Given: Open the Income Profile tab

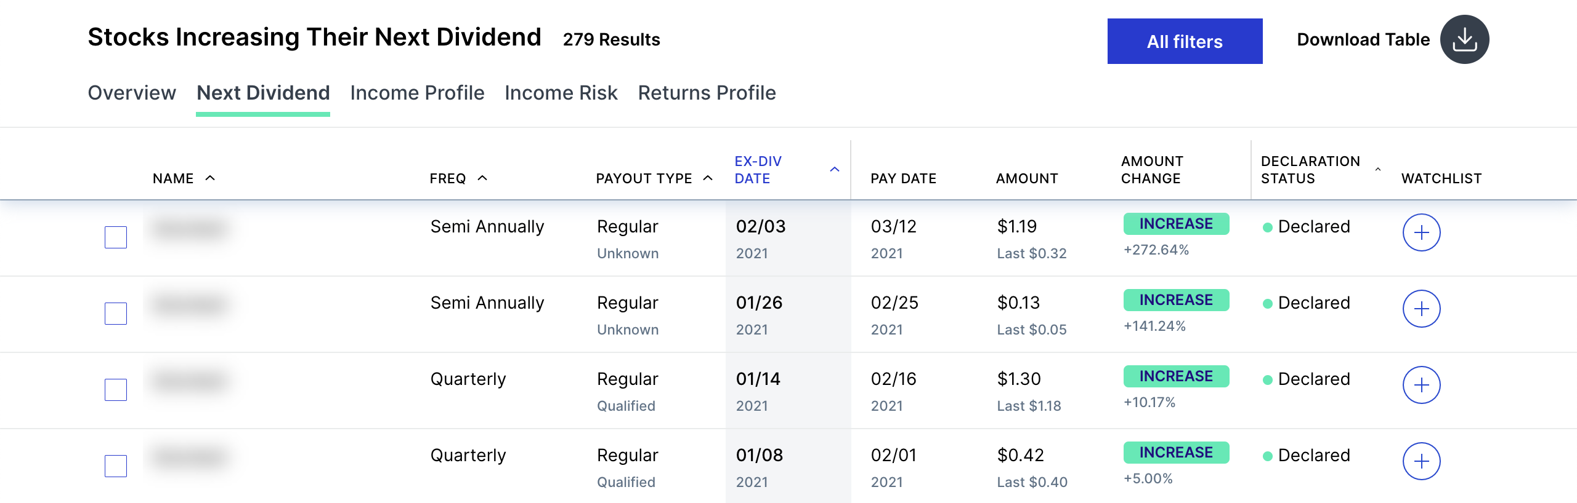Looking at the screenshot, I should 417,93.
